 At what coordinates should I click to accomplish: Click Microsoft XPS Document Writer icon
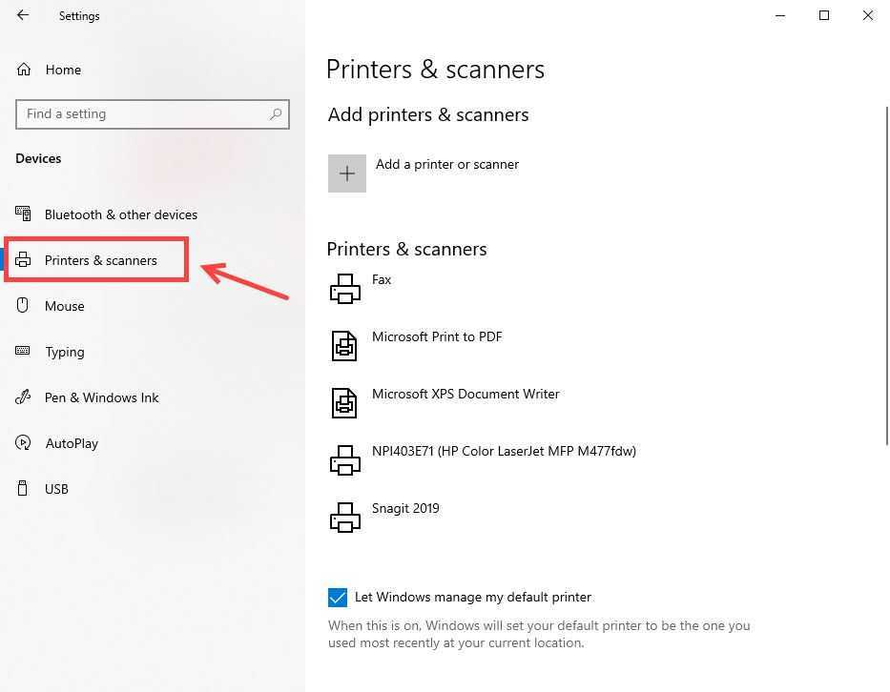(x=345, y=402)
